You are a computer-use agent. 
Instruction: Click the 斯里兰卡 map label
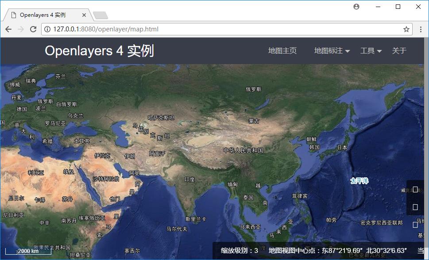coord(196,219)
